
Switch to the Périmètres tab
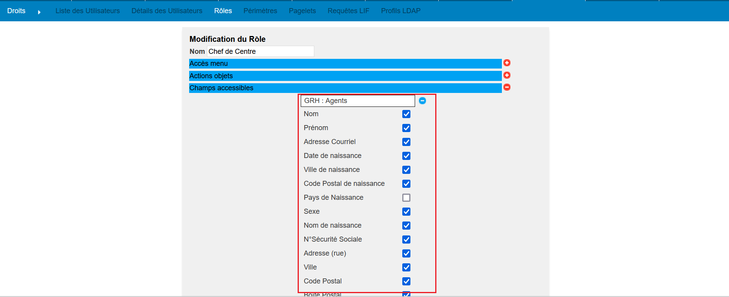[260, 11]
